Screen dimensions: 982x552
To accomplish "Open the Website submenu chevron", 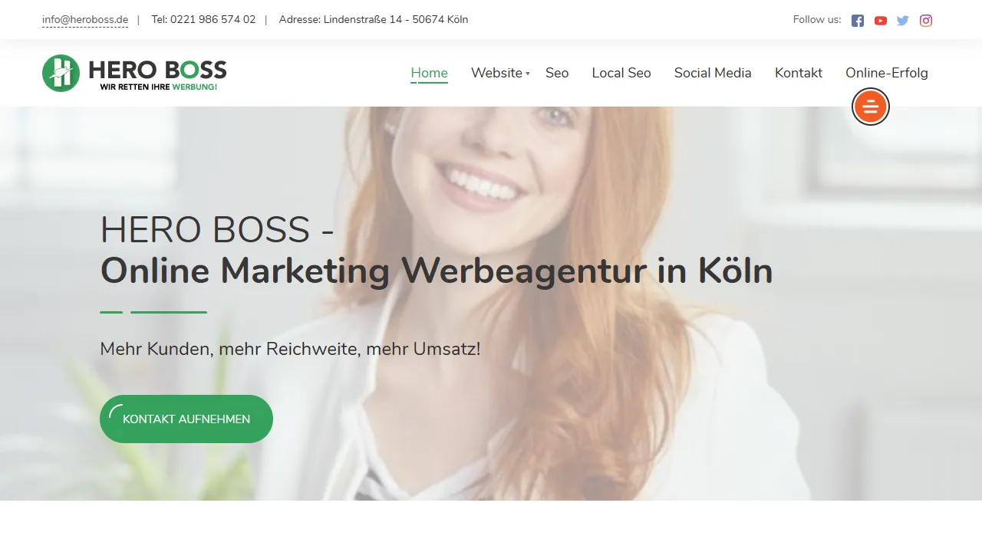I will 529,74.
